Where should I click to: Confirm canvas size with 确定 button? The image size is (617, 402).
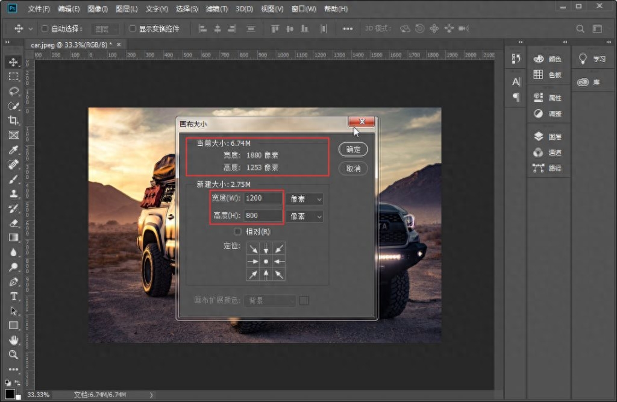[353, 149]
